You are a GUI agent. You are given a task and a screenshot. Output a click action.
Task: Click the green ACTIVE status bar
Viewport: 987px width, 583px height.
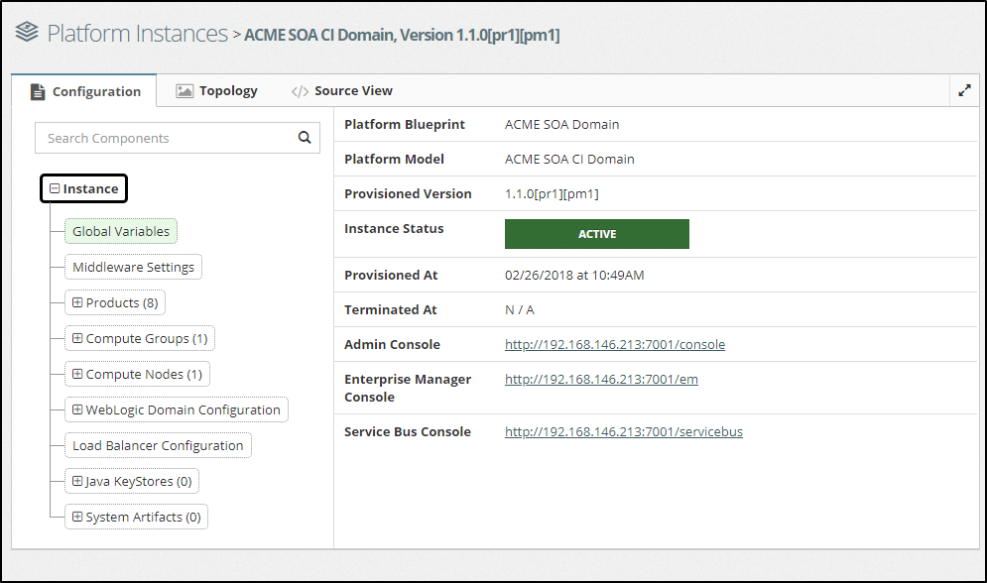596,234
